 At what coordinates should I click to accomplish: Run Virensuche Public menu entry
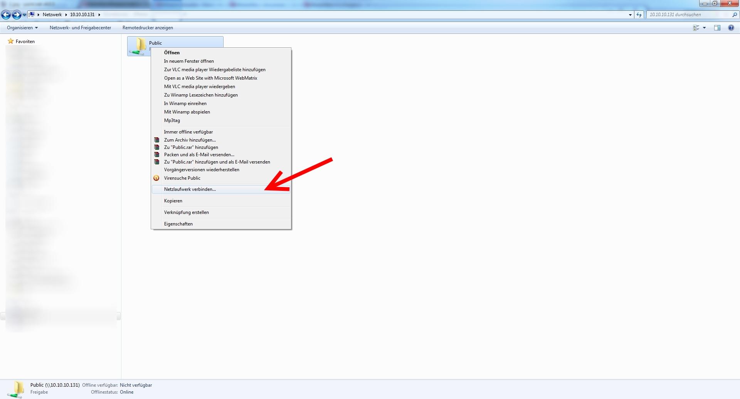point(182,178)
